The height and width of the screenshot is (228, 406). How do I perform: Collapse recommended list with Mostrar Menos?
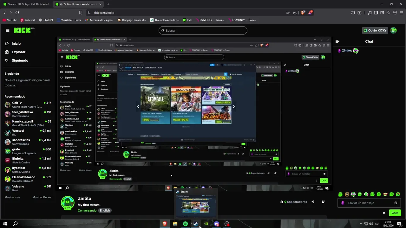42,197
